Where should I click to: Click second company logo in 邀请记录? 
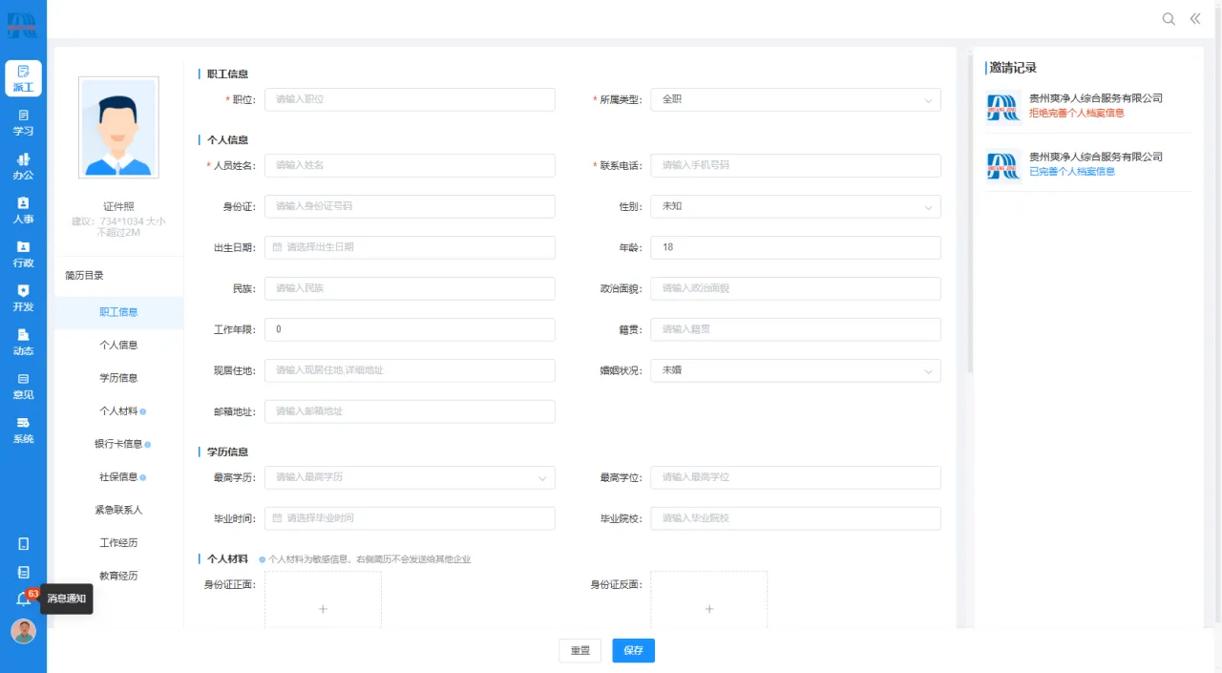pyautogui.click(x=1003, y=164)
